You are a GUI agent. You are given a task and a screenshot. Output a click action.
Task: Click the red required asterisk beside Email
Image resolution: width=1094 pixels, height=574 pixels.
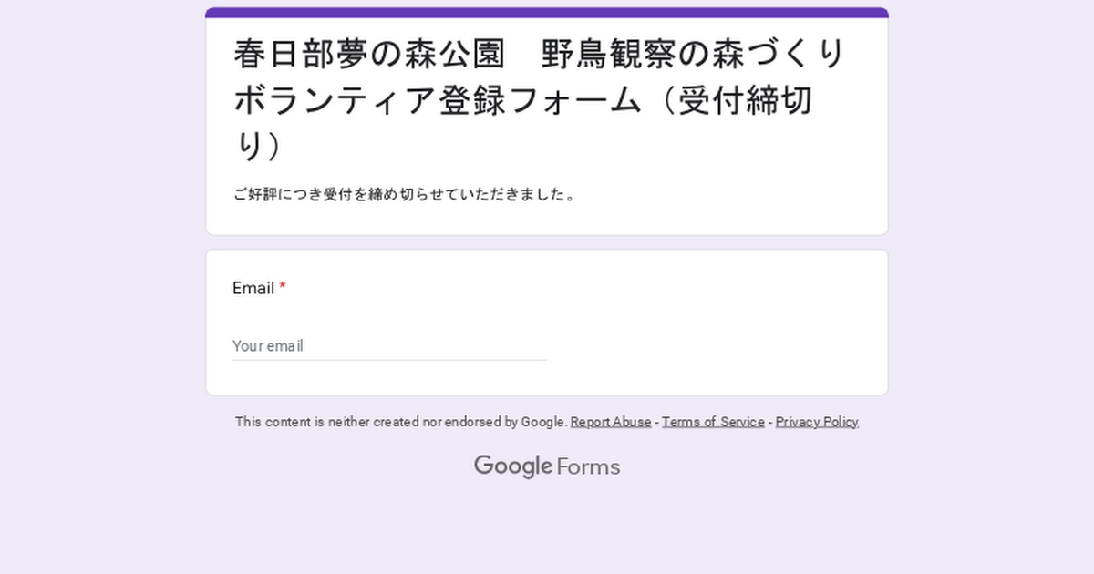coord(283,288)
